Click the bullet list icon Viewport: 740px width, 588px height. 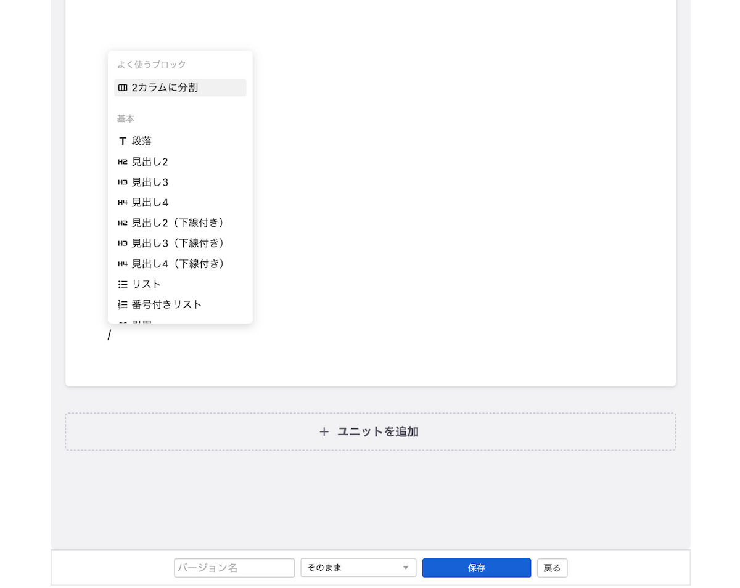click(123, 285)
